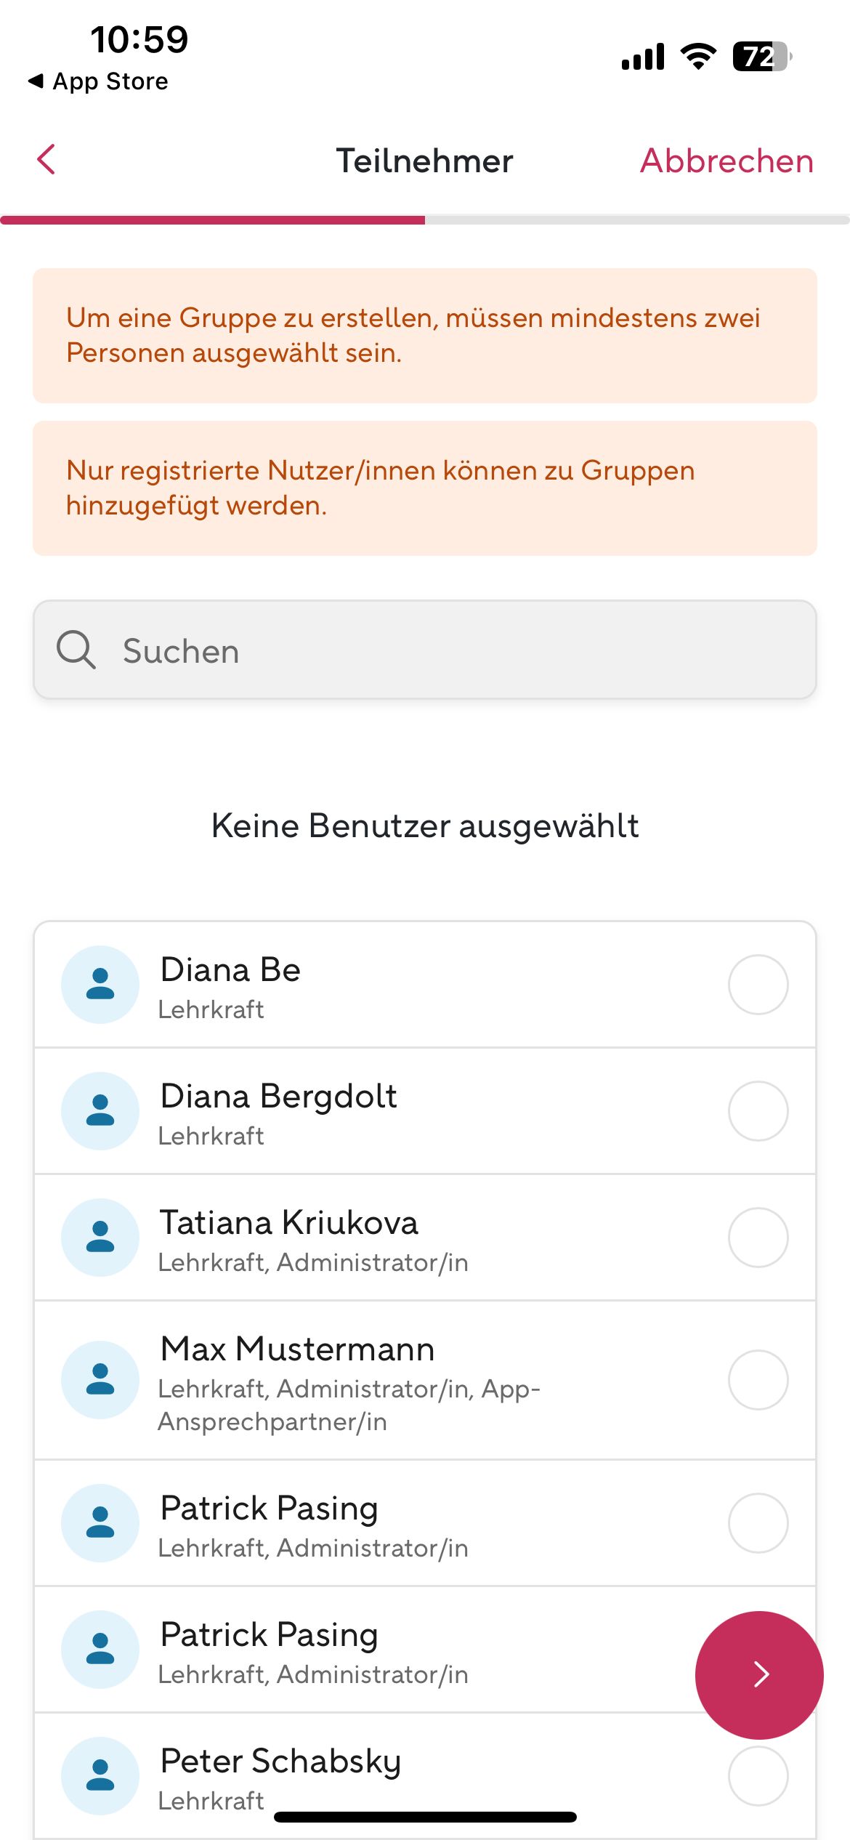
Task: Click the search magnifier icon
Action: click(x=76, y=650)
